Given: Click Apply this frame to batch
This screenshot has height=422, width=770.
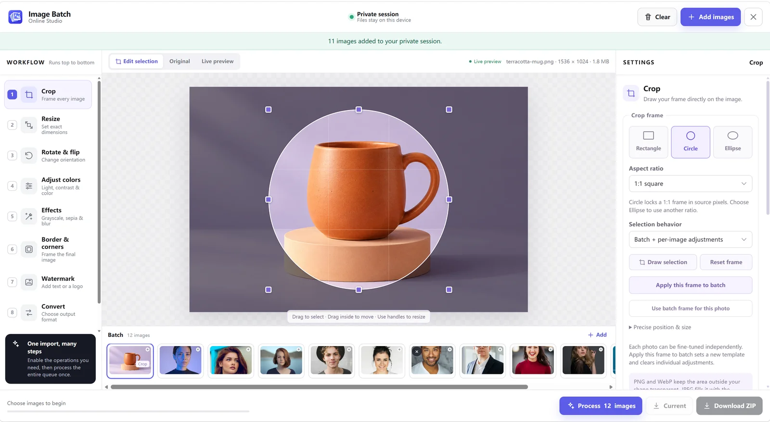Looking at the screenshot, I should (691, 285).
